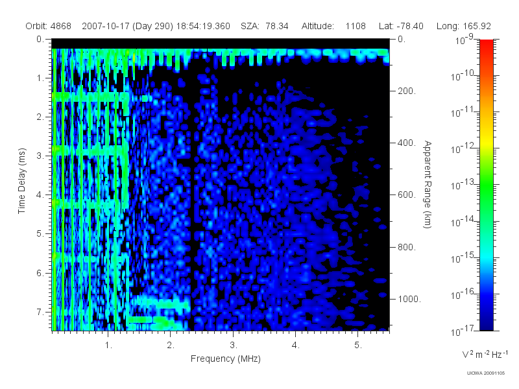
Task: Click the color bar label '10^-9' at top
Action: click(x=465, y=40)
